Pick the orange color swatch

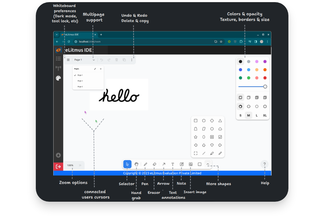(265, 70)
